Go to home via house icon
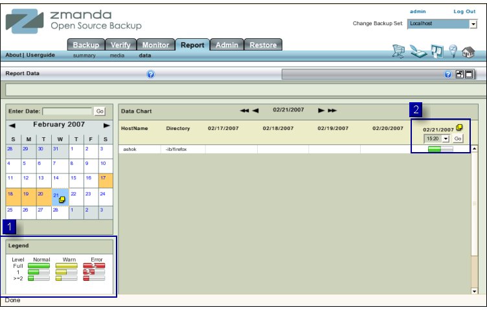The height and width of the screenshot is (310, 487). (468, 52)
